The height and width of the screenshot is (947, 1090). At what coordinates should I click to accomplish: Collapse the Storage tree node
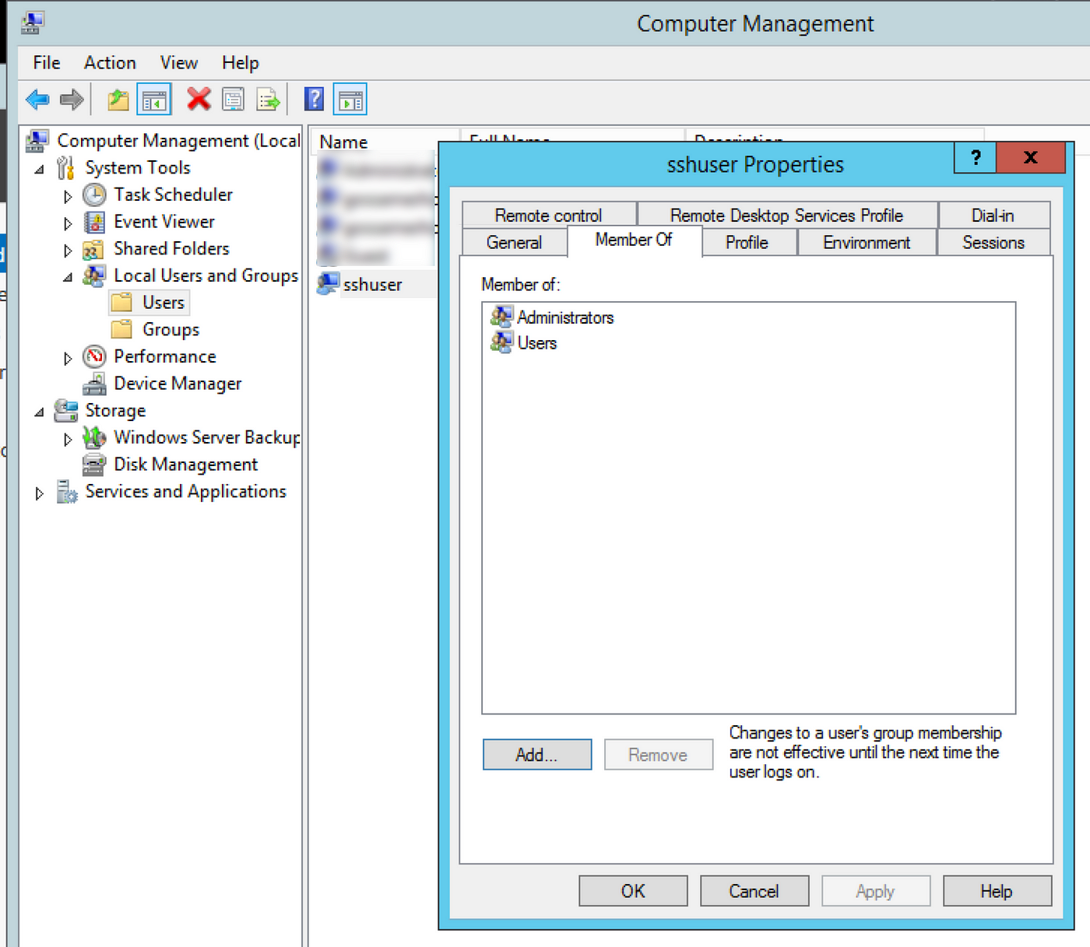coord(39,412)
